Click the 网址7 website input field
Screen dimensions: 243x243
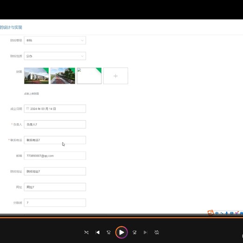[x=55, y=187]
